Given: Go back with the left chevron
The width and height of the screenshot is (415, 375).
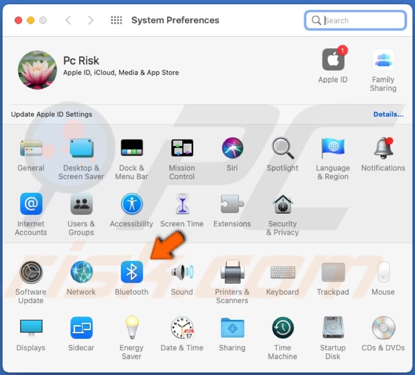Looking at the screenshot, I should pyautogui.click(x=68, y=20).
